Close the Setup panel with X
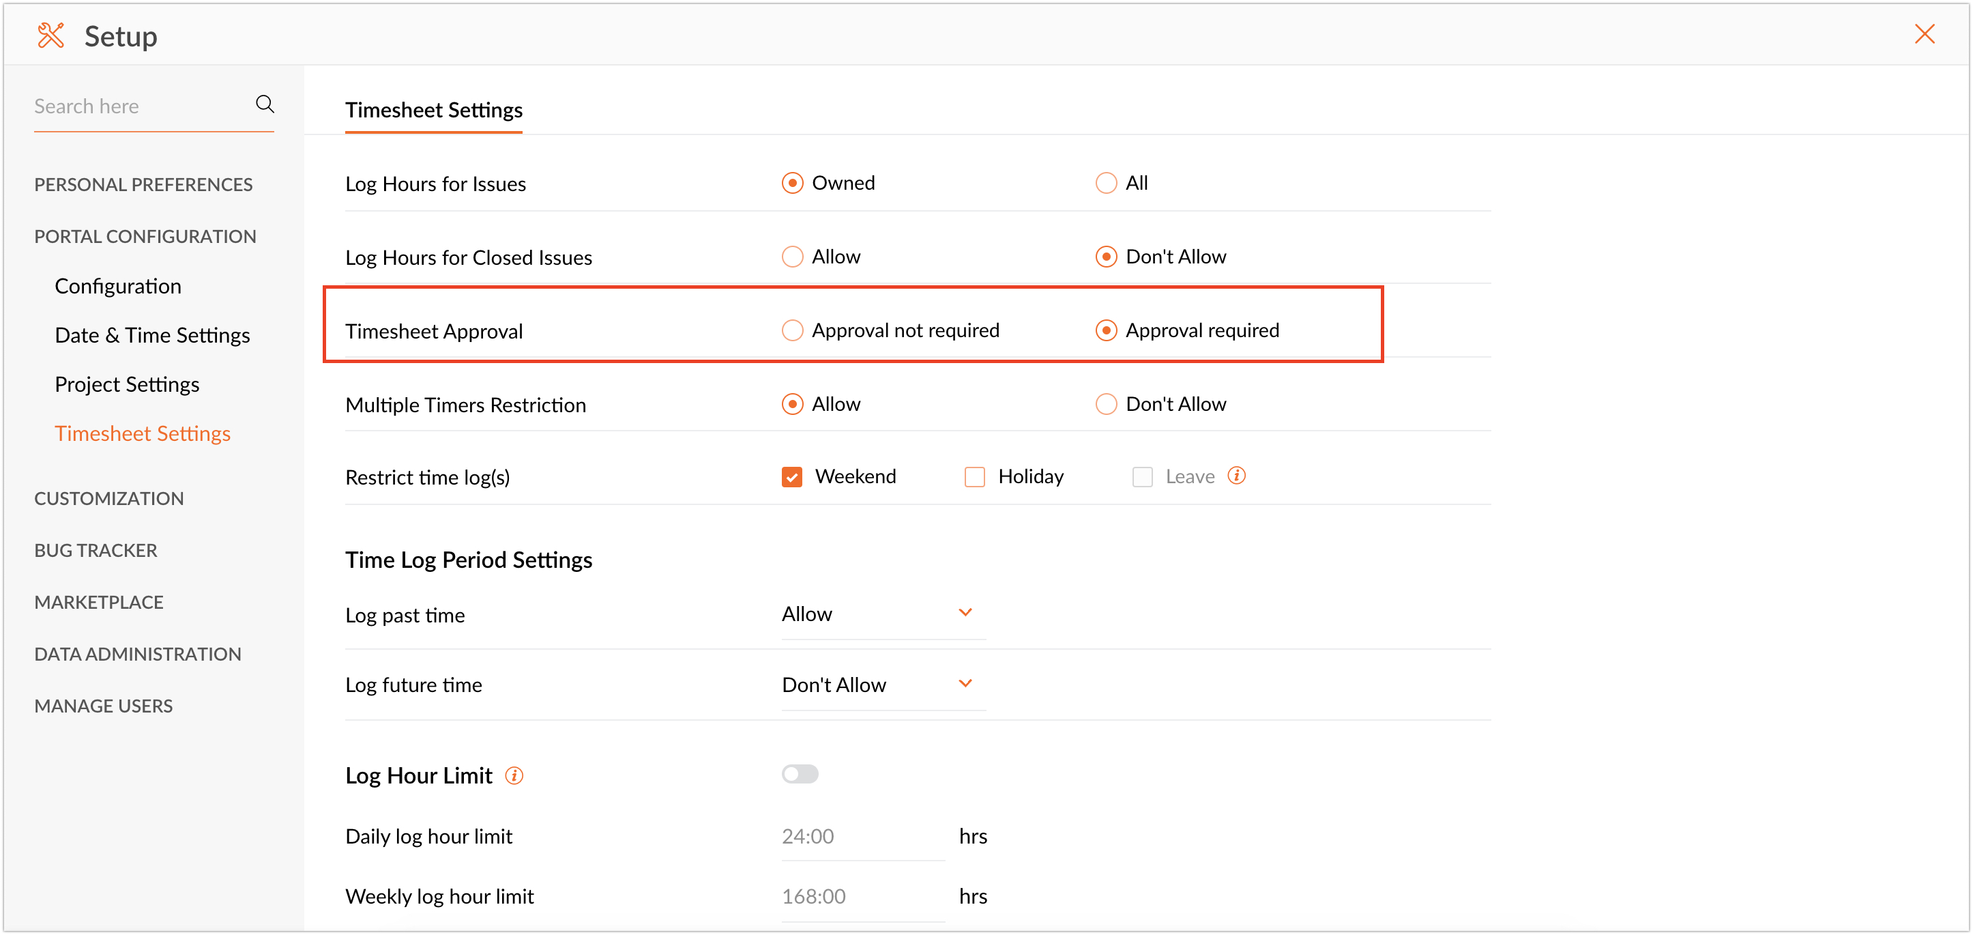 click(x=1924, y=35)
